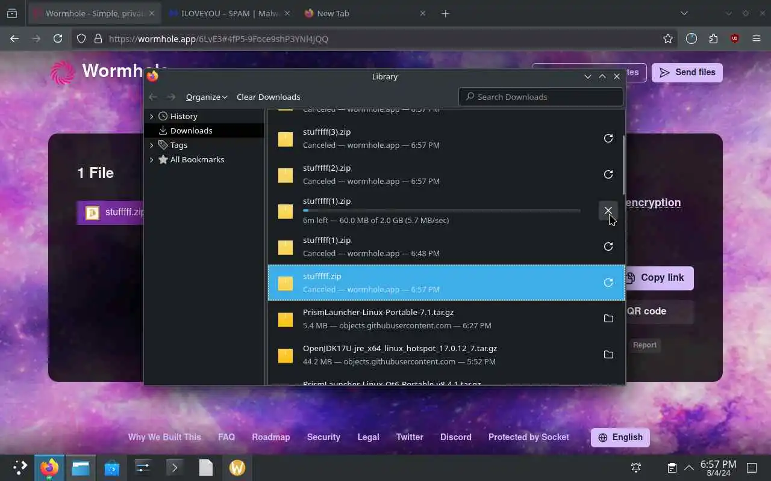The height and width of the screenshot is (481, 771).
Task: Click the Send files button
Action: (687, 72)
